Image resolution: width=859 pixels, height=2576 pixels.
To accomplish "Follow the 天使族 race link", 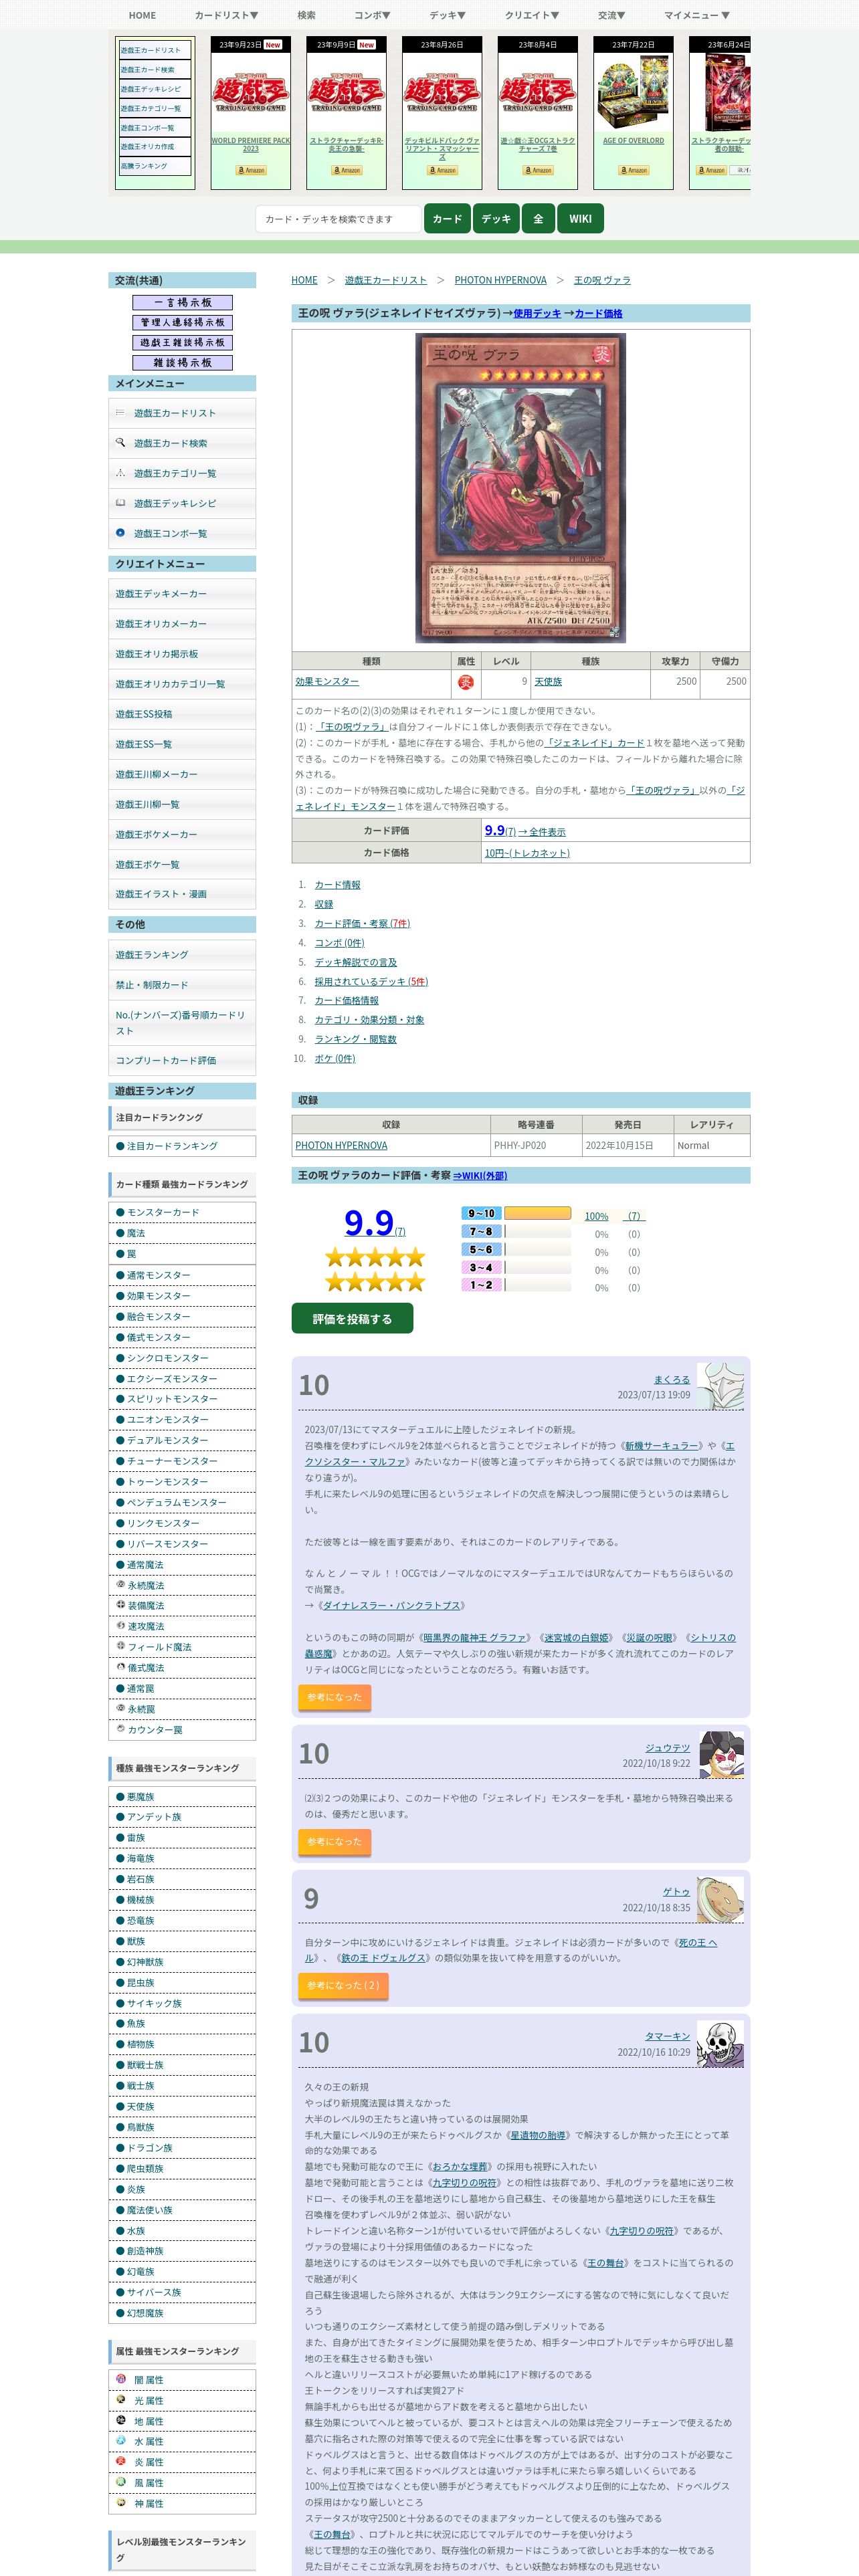I will [548, 681].
